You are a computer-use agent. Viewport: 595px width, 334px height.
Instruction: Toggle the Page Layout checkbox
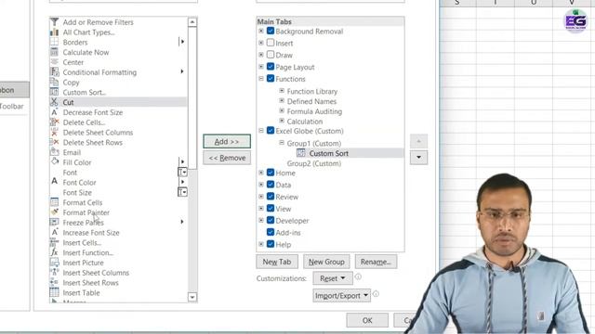[271, 67]
